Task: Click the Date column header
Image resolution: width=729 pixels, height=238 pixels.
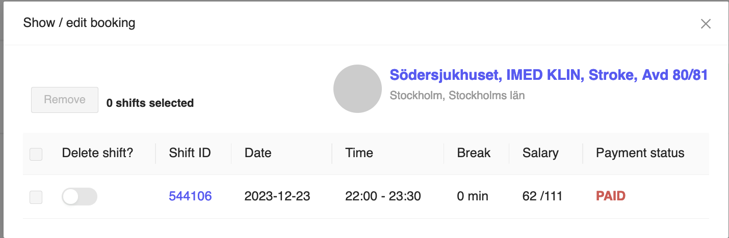Action: pos(258,153)
